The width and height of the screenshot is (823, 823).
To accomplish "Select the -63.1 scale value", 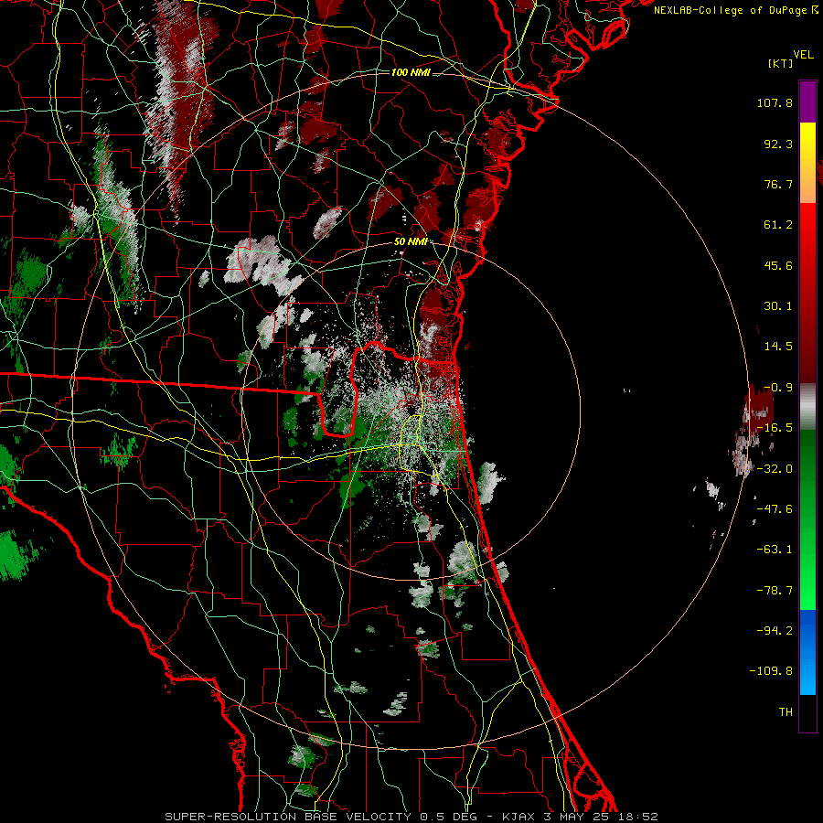I will 775,550.
